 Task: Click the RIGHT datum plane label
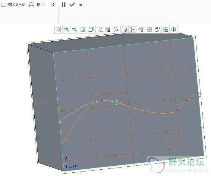tap(113, 155)
